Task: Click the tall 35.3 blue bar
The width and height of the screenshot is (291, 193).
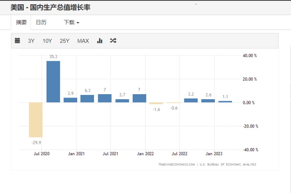Action: [53, 82]
